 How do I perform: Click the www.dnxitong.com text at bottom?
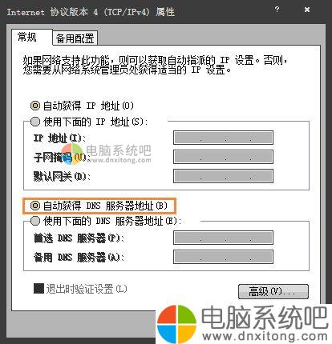[265, 337]
